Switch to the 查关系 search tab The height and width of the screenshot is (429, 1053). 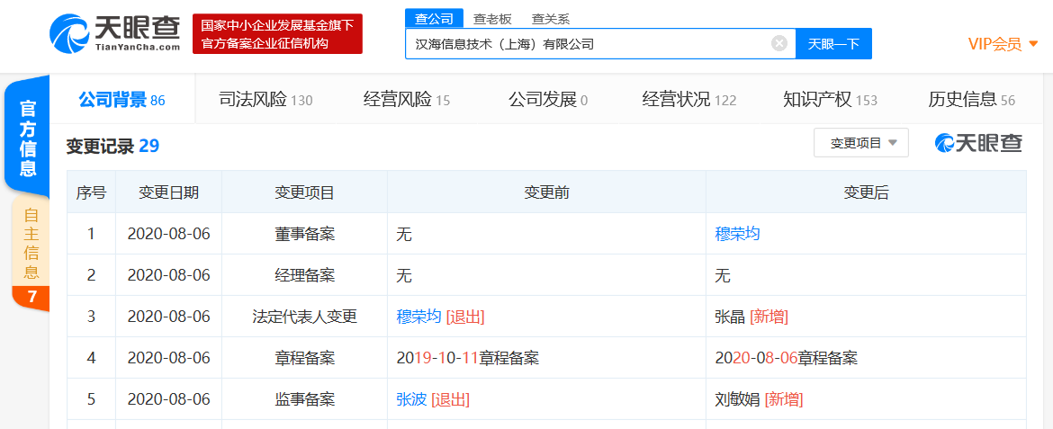point(550,18)
